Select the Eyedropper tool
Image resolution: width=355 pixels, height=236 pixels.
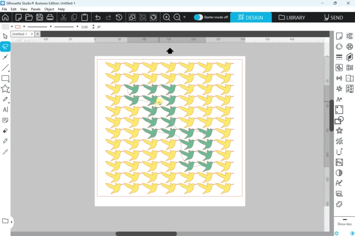[x=5, y=152]
